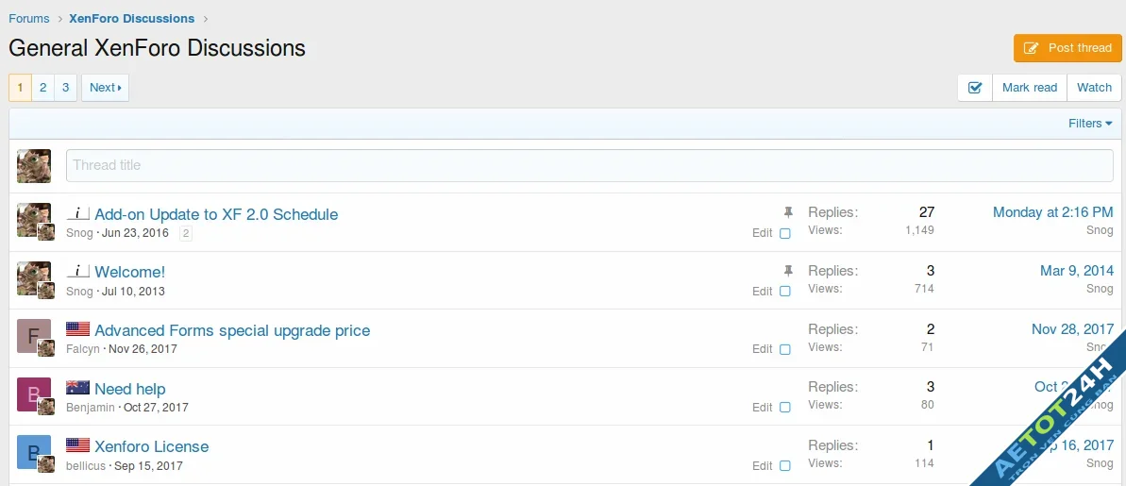Open Benjamin's avatar on Need help thread
Viewport: 1126px width, 486px height.
tap(33, 394)
